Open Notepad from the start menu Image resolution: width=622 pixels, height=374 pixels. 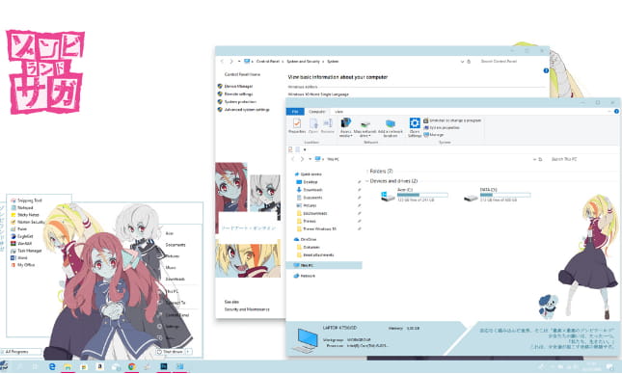22,208
